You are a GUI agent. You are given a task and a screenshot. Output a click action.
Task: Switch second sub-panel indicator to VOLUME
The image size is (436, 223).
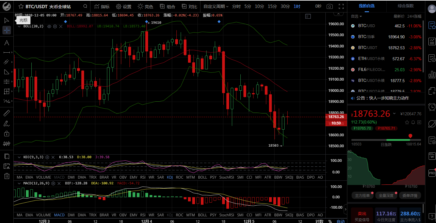[44, 215]
